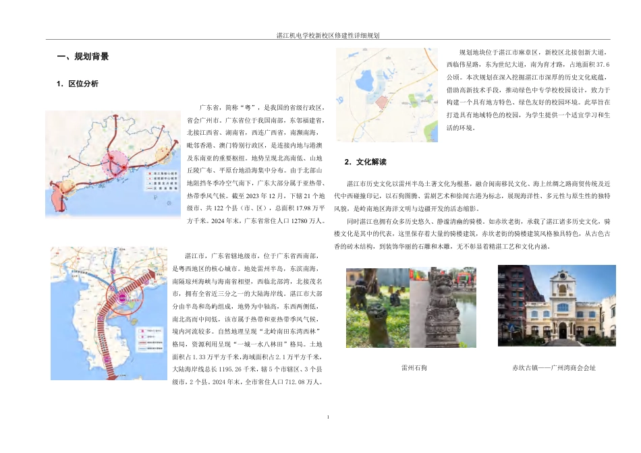641x453 pixels.
Task: Click the page number 1 at bottom
Action: pos(329,417)
